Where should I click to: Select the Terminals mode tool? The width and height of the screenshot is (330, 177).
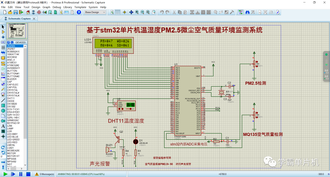pos(3,63)
